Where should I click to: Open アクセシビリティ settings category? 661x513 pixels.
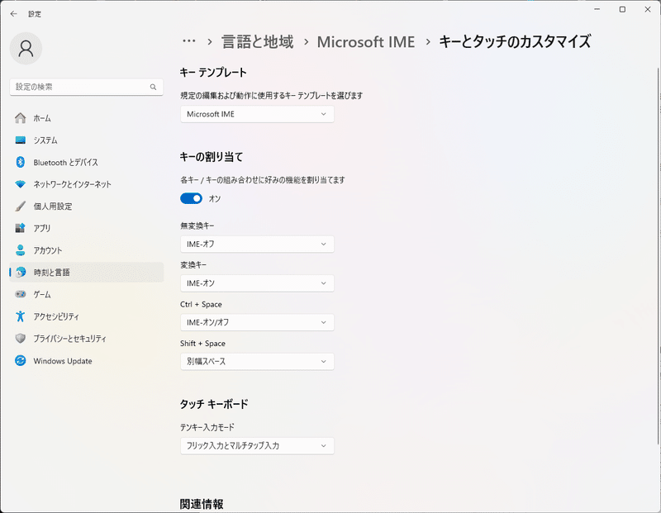(87, 316)
